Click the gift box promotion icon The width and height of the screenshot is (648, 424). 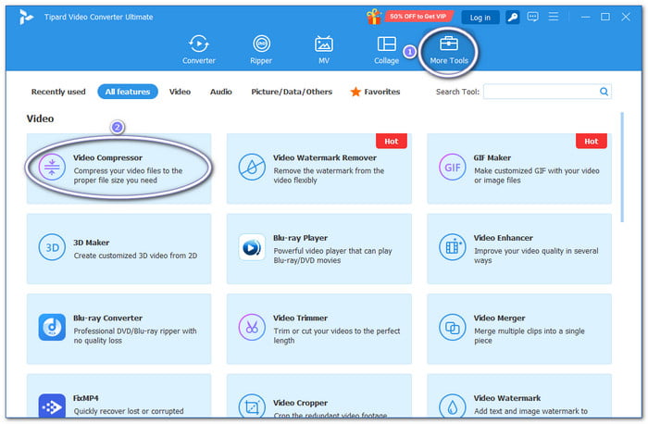point(374,17)
